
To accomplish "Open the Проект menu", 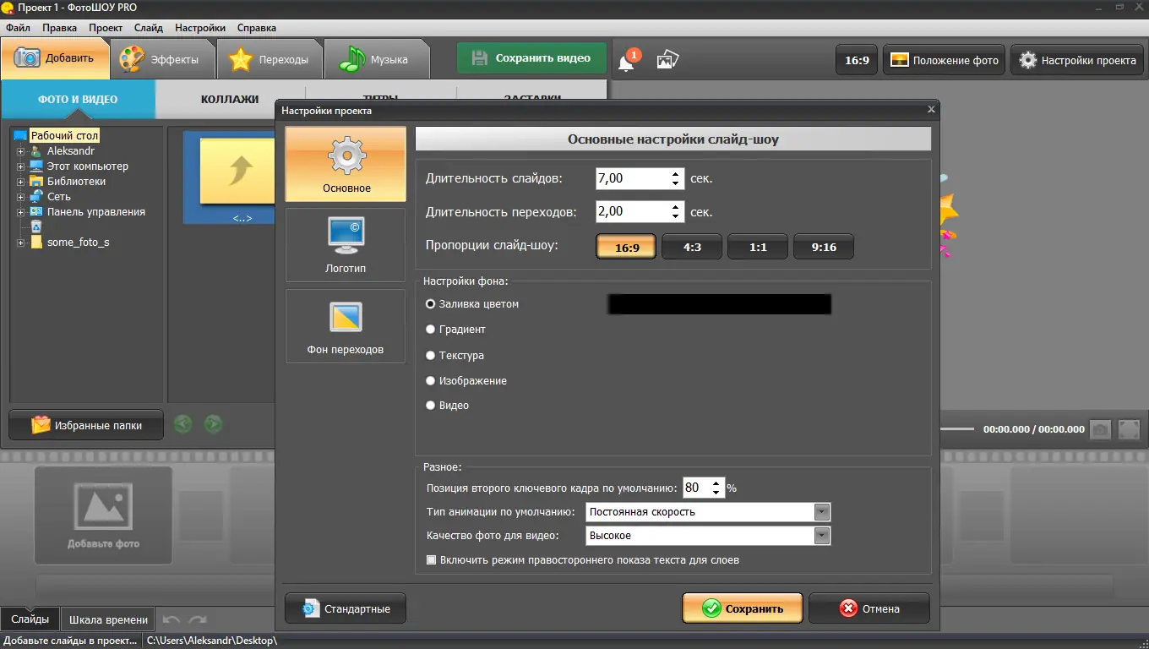I will click(x=106, y=28).
